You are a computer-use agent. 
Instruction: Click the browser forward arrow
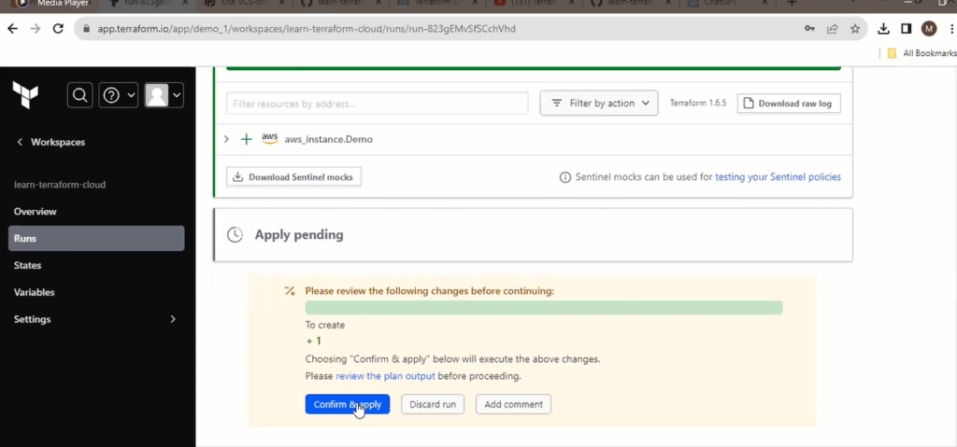click(x=36, y=29)
